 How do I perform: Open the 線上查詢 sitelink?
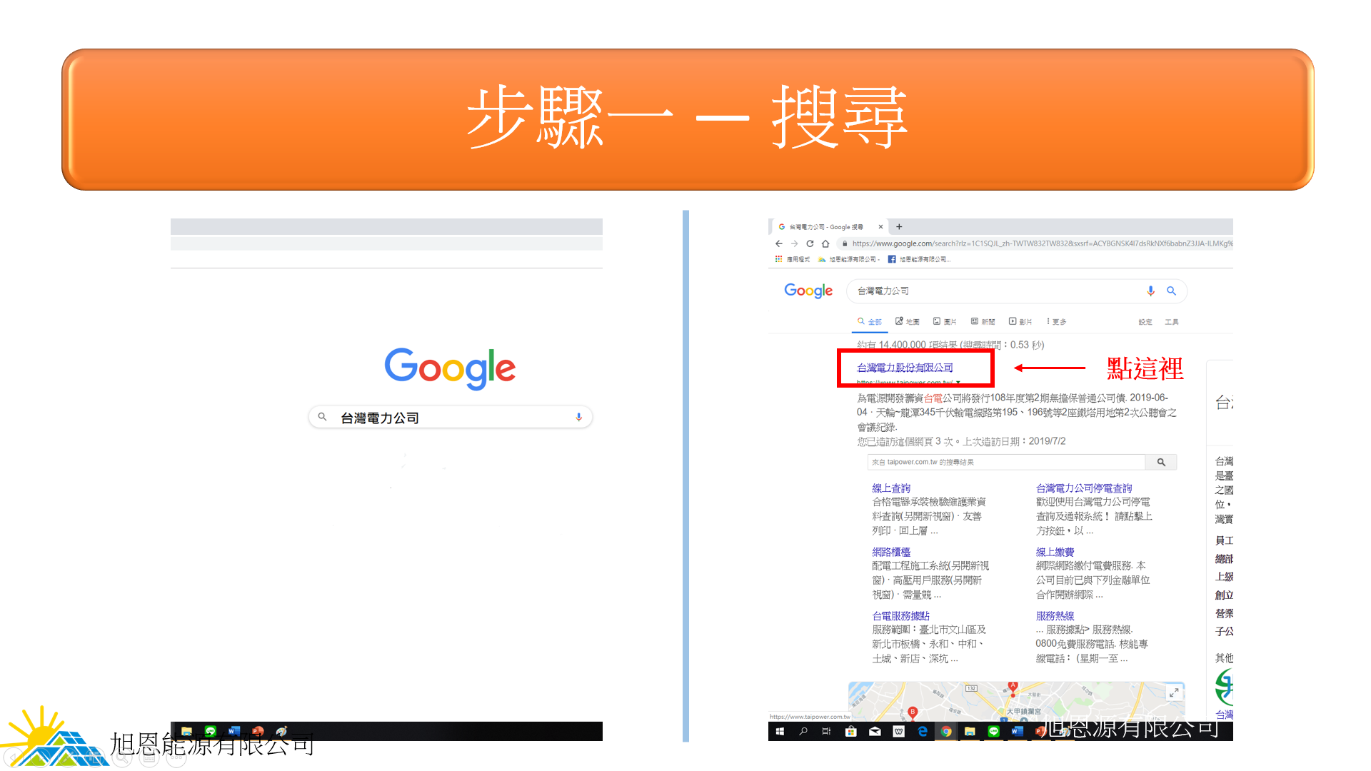pyautogui.click(x=891, y=488)
